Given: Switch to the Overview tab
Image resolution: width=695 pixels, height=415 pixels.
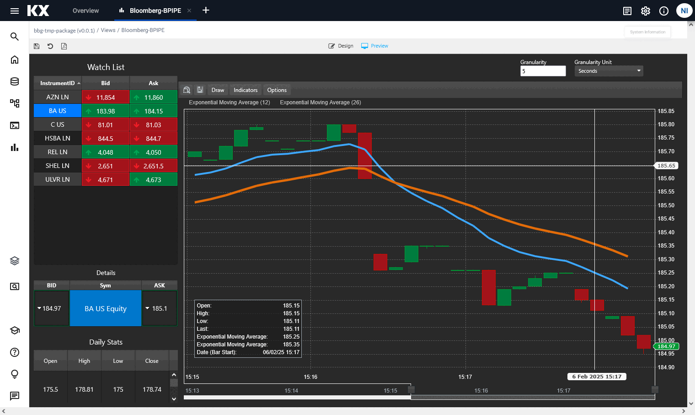Looking at the screenshot, I should [x=86, y=11].
